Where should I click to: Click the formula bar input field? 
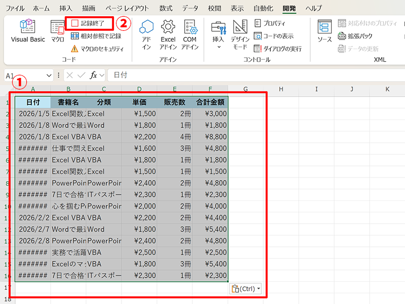253,75
